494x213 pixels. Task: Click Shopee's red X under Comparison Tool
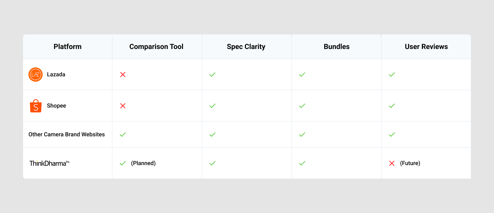123,106
